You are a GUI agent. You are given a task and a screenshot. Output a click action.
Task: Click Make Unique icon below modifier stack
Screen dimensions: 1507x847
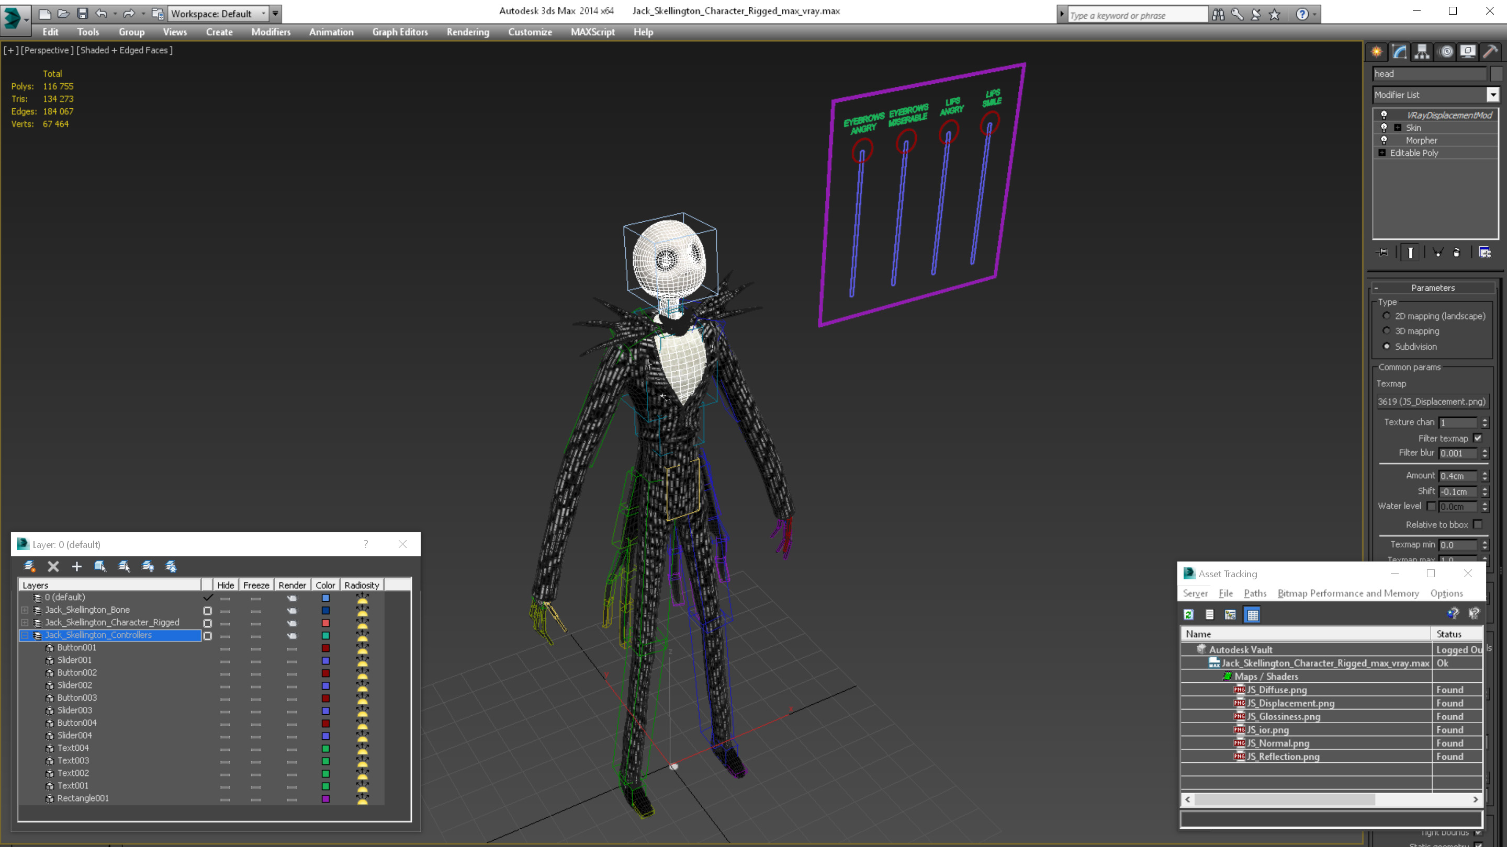coord(1438,253)
